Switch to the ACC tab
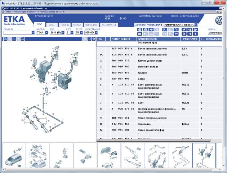The width and height of the screenshot is (227, 173). coord(52,25)
